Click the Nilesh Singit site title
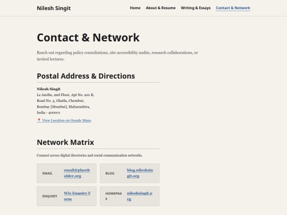287x215 pixels. pyautogui.click(x=54, y=8)
